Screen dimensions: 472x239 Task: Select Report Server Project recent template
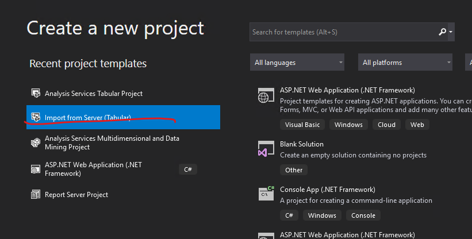tap(124, 195)
